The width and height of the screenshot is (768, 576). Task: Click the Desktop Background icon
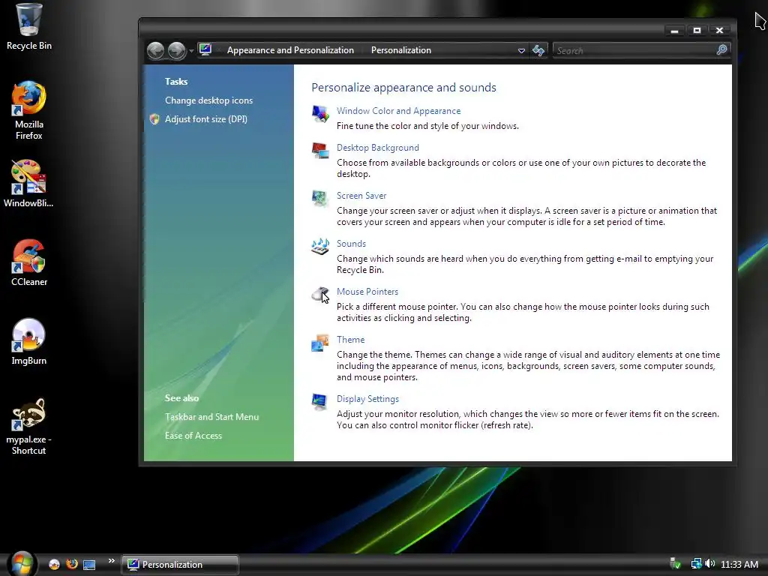(320, 150)
